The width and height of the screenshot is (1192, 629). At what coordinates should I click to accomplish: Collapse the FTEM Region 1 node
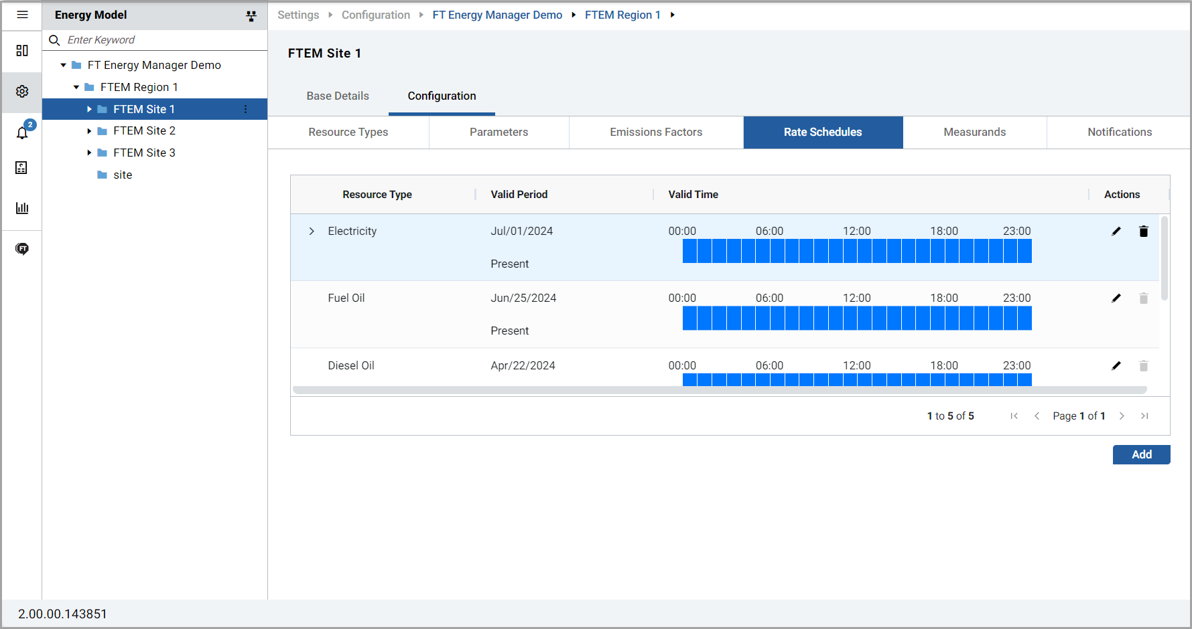tap(76, 87)
